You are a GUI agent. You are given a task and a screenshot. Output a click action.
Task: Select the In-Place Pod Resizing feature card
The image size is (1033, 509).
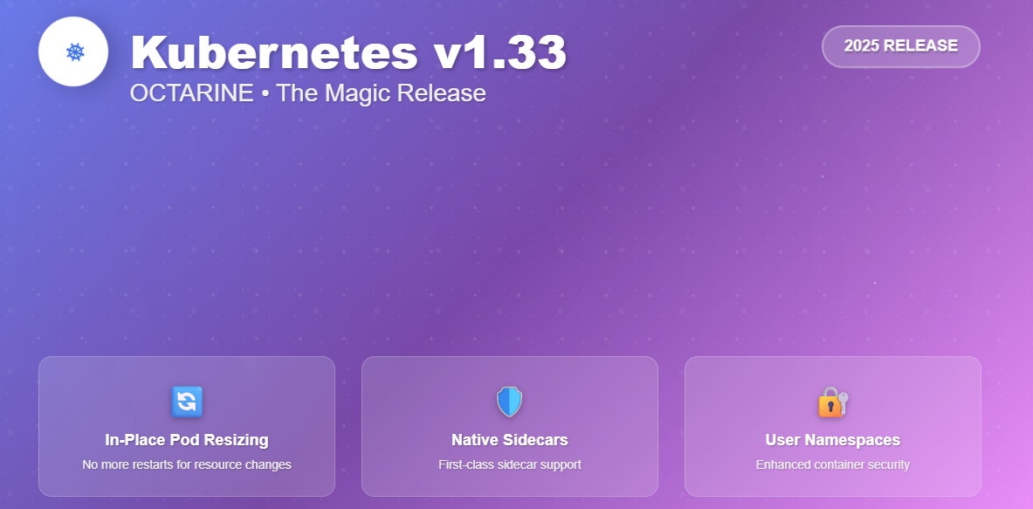(x=187, y=426)
